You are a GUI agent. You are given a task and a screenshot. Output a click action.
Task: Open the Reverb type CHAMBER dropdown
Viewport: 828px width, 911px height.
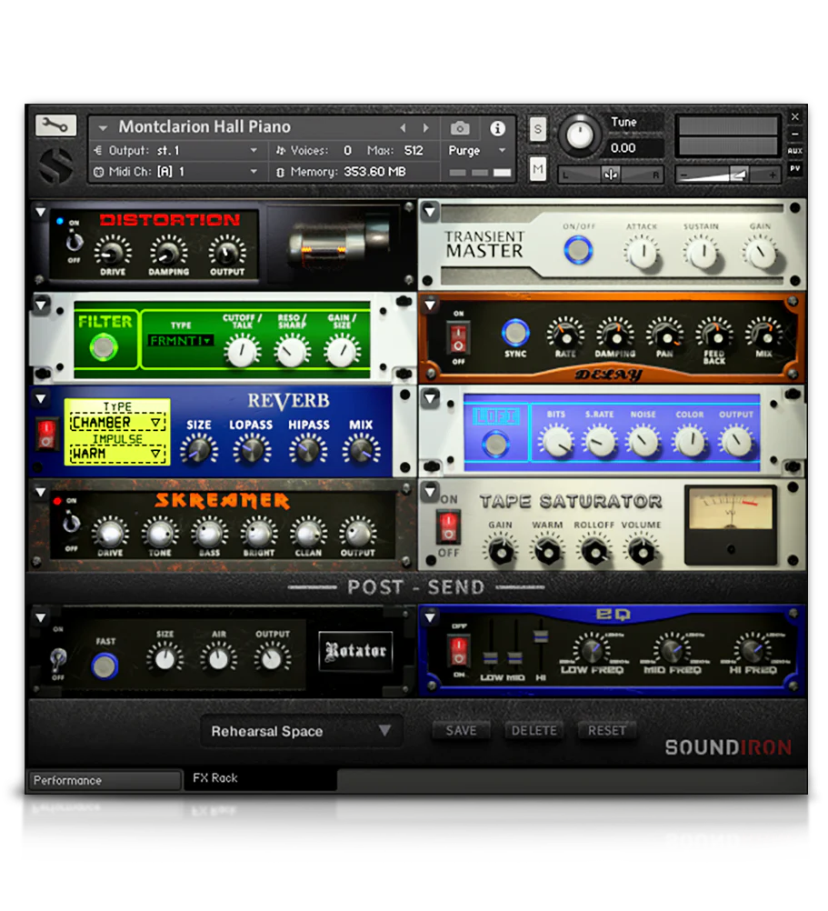118,423
